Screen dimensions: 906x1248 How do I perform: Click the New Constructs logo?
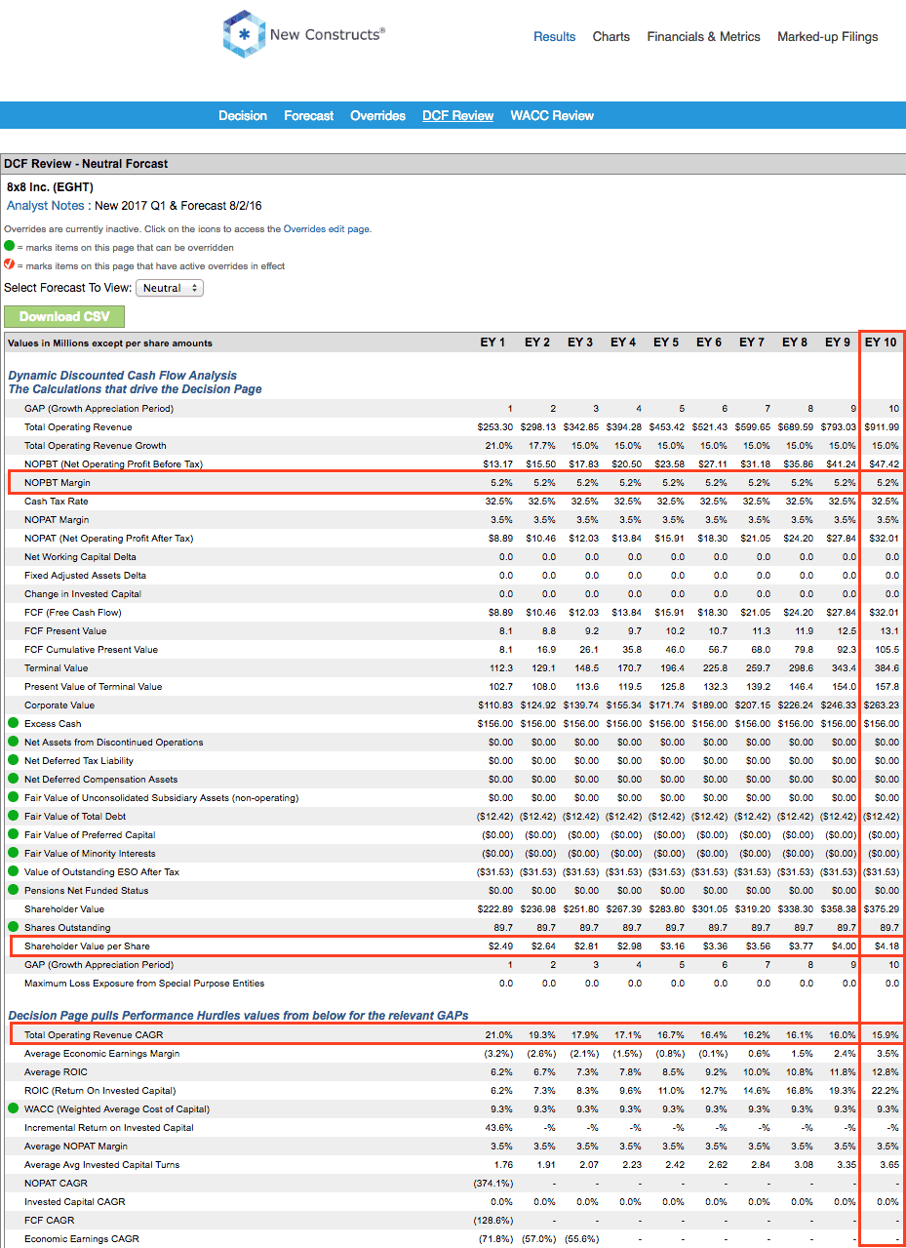[x=303, y=34]
